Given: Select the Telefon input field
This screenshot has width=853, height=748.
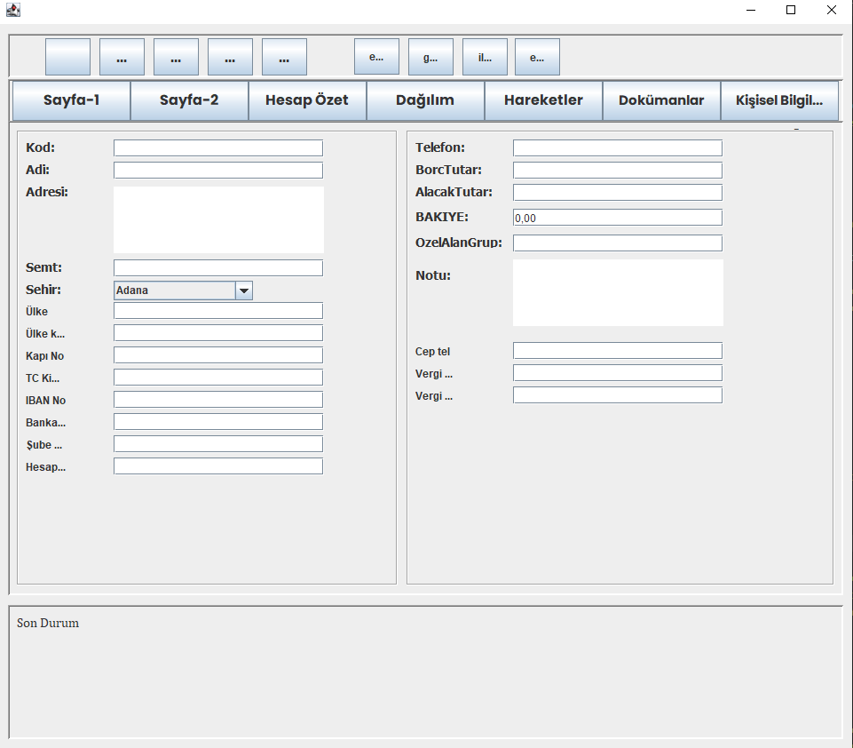Looking at the screenshot, I should [x=618, y=148].
